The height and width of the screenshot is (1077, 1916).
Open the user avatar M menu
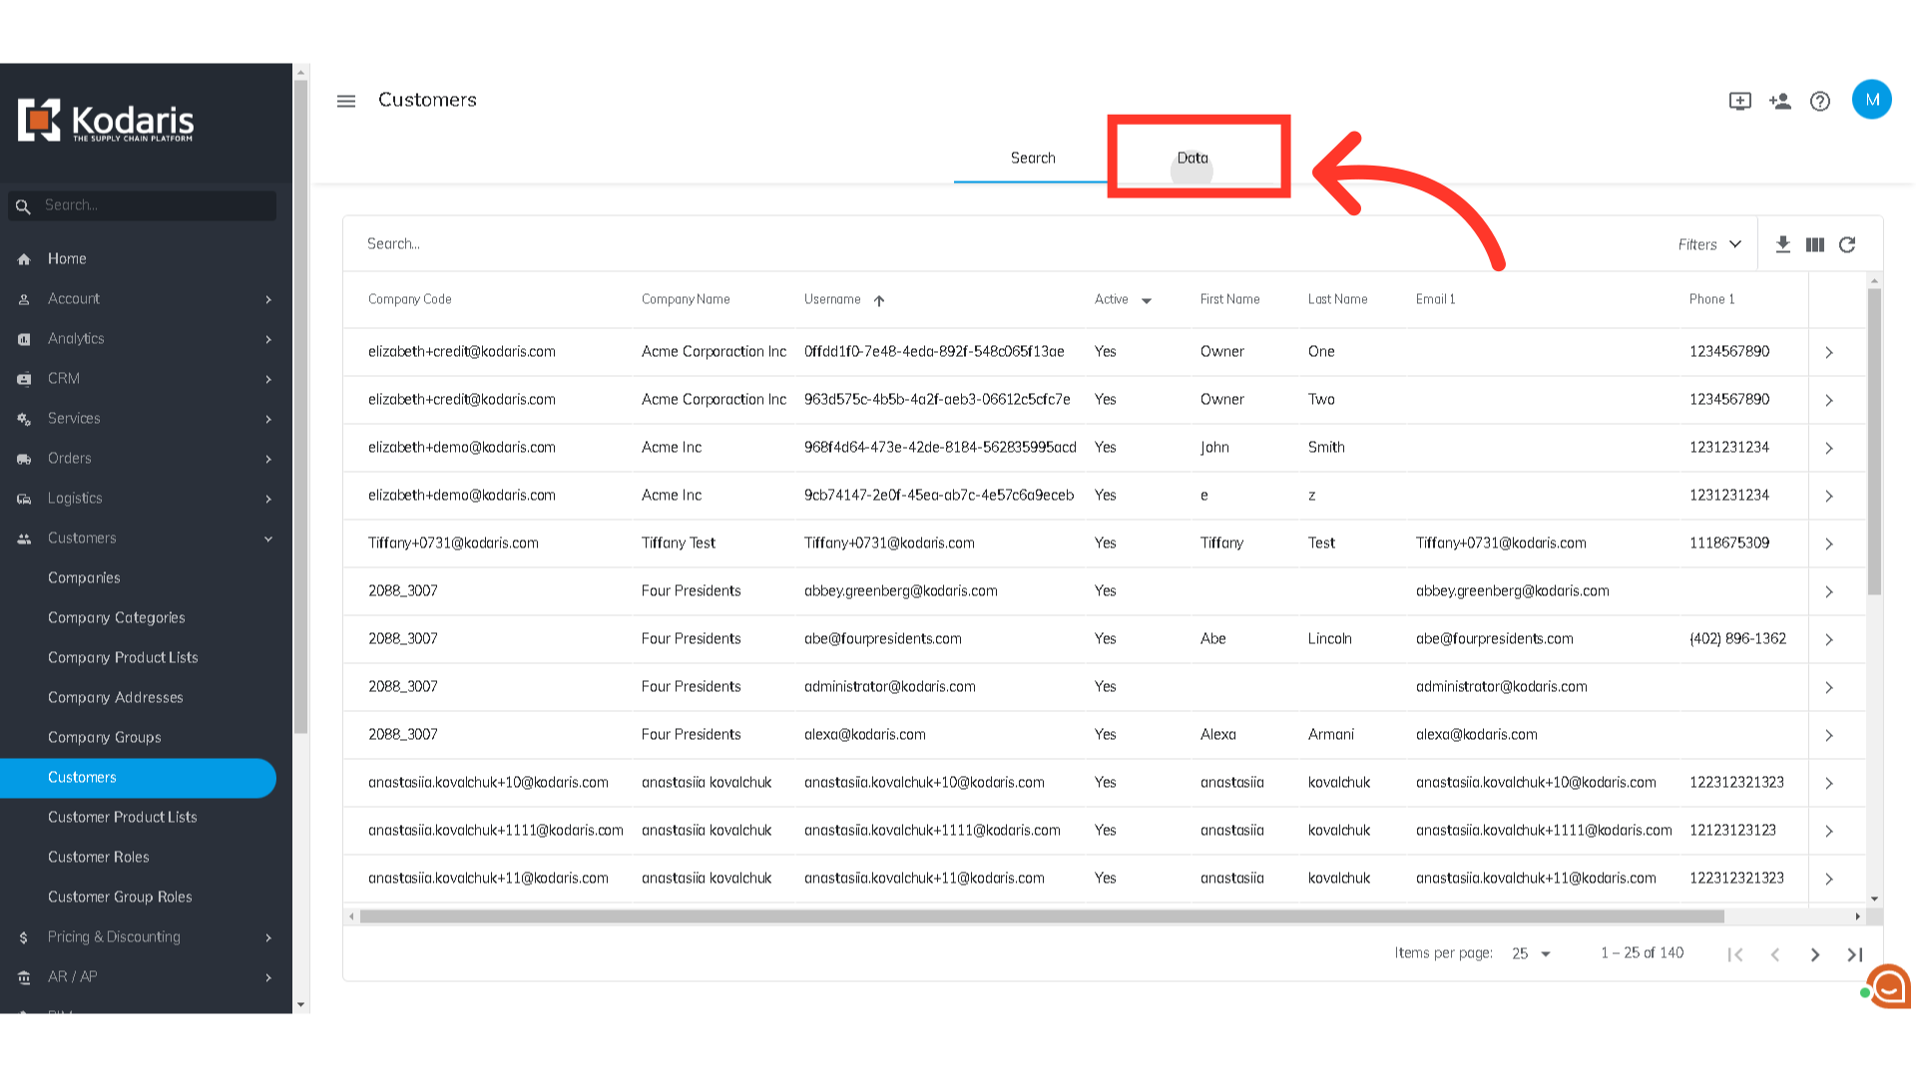coord(1871,100)
